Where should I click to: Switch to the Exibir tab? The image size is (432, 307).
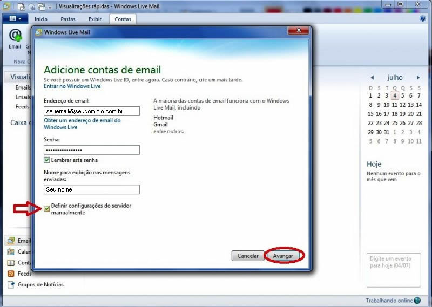[x=95, y=19]
